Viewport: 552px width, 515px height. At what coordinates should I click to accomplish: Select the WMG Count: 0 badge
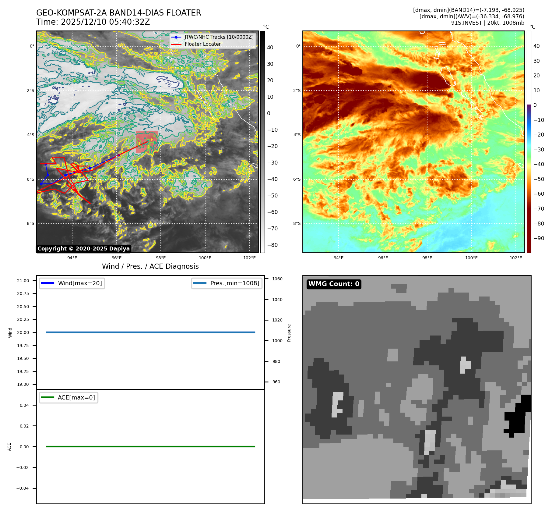pos(334,284)
